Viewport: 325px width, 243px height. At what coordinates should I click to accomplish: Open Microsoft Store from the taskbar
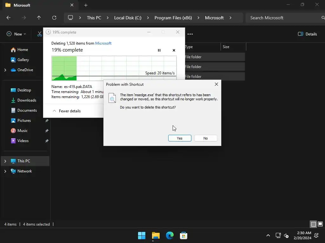tap(183, 235)
